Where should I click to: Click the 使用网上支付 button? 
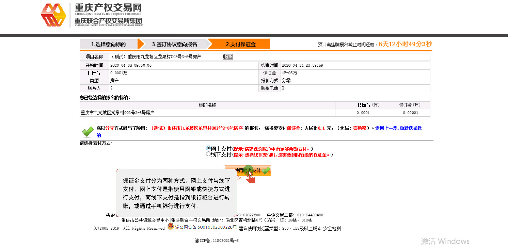click(248, 170)
